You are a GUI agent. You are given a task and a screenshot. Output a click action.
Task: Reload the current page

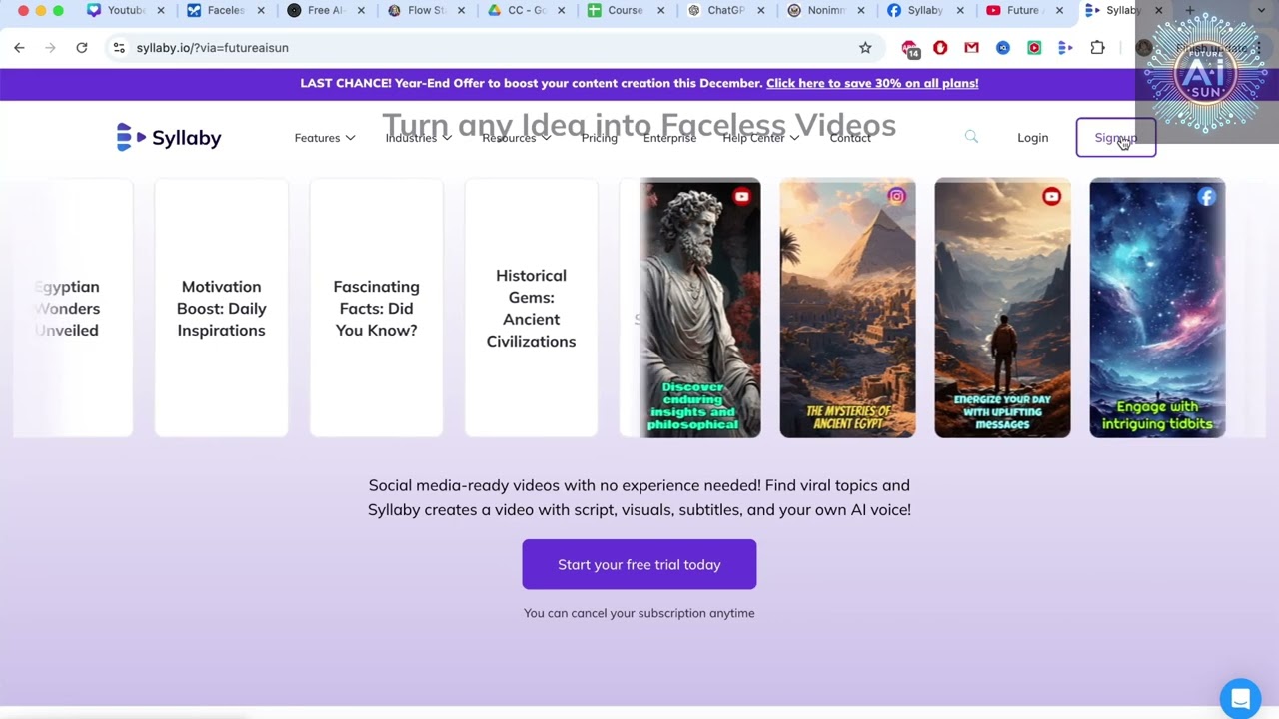82,47
